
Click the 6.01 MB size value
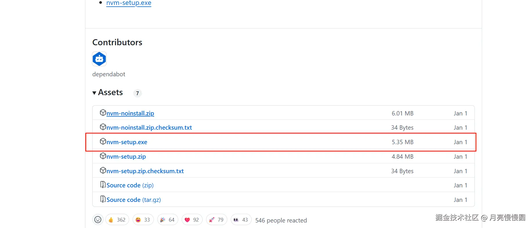point(403,113)
